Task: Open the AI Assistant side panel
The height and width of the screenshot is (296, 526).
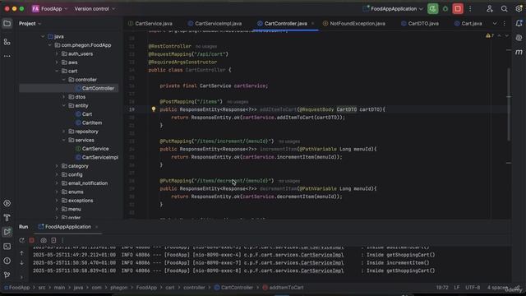Action: click(x=519, y=38)
